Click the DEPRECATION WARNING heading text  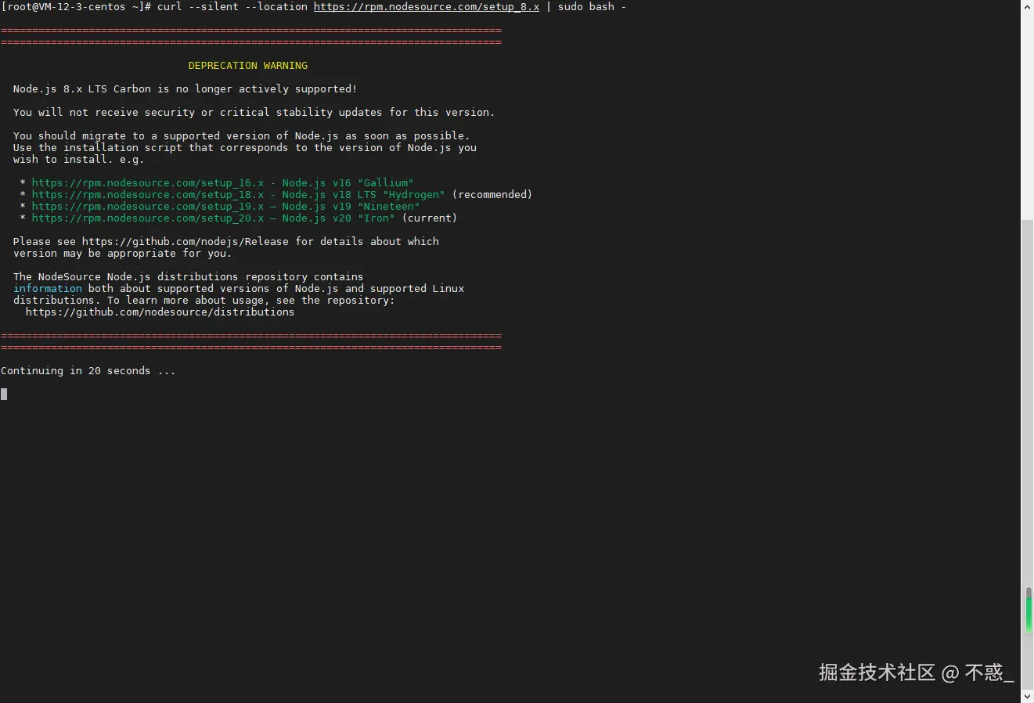click(x=248, y=65)
